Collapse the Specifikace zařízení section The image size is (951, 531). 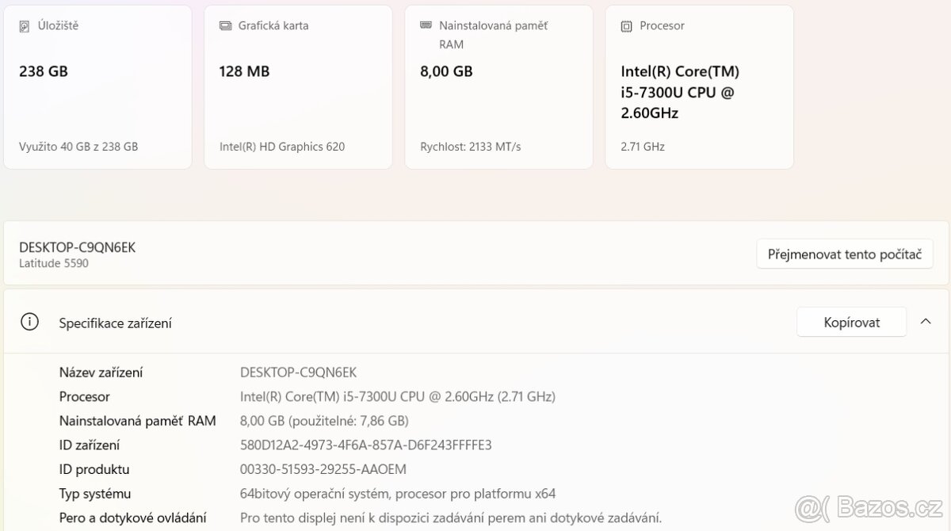point(926,322)
